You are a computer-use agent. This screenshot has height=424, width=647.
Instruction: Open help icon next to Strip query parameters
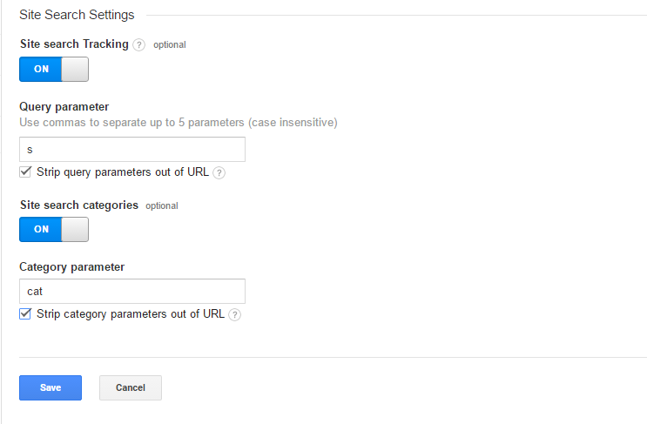pyautogui.click(x=219, y=172)
